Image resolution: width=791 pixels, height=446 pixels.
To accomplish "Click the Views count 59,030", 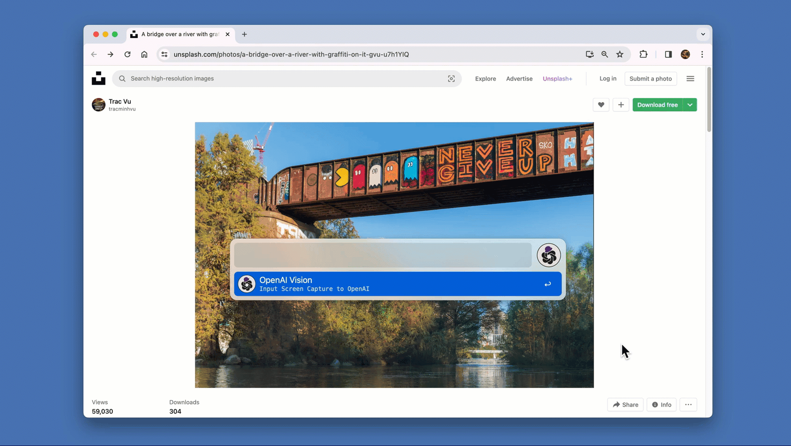I will [x=102, y=411].
